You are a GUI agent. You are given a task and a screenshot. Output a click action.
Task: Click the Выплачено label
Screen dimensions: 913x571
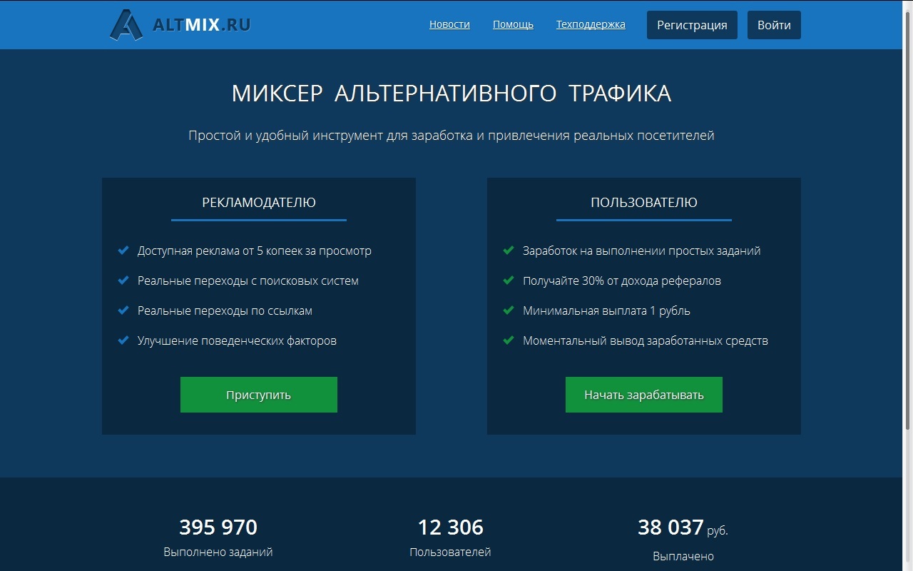(x=683, y=557)
